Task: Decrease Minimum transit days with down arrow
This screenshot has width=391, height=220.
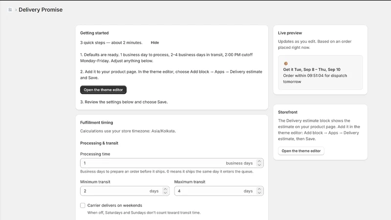Action: pos(165,193)
